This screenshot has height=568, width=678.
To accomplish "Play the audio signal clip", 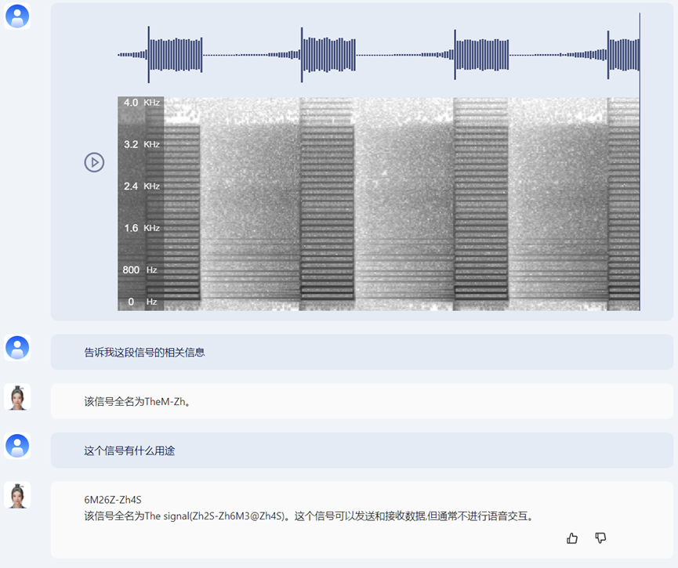I will (x=94, y=162).
